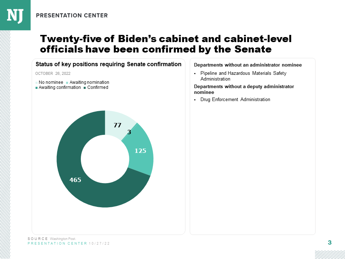Click the Washington Post source citation
Viewport: 345px width, 259px height.
[x=63, y=239]
